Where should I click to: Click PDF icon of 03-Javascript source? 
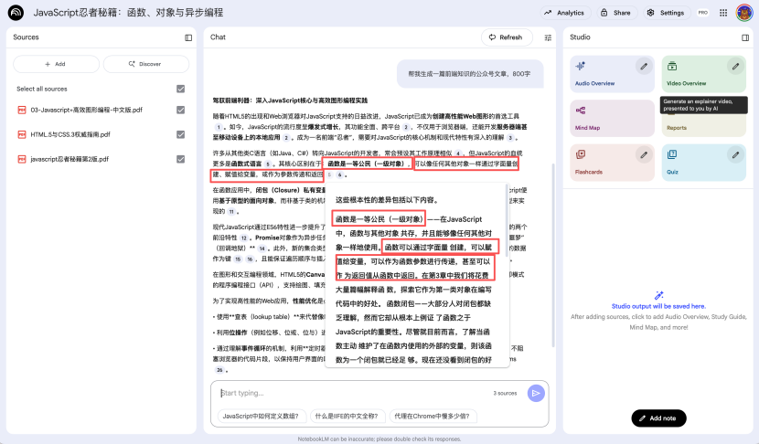[22, 111]
